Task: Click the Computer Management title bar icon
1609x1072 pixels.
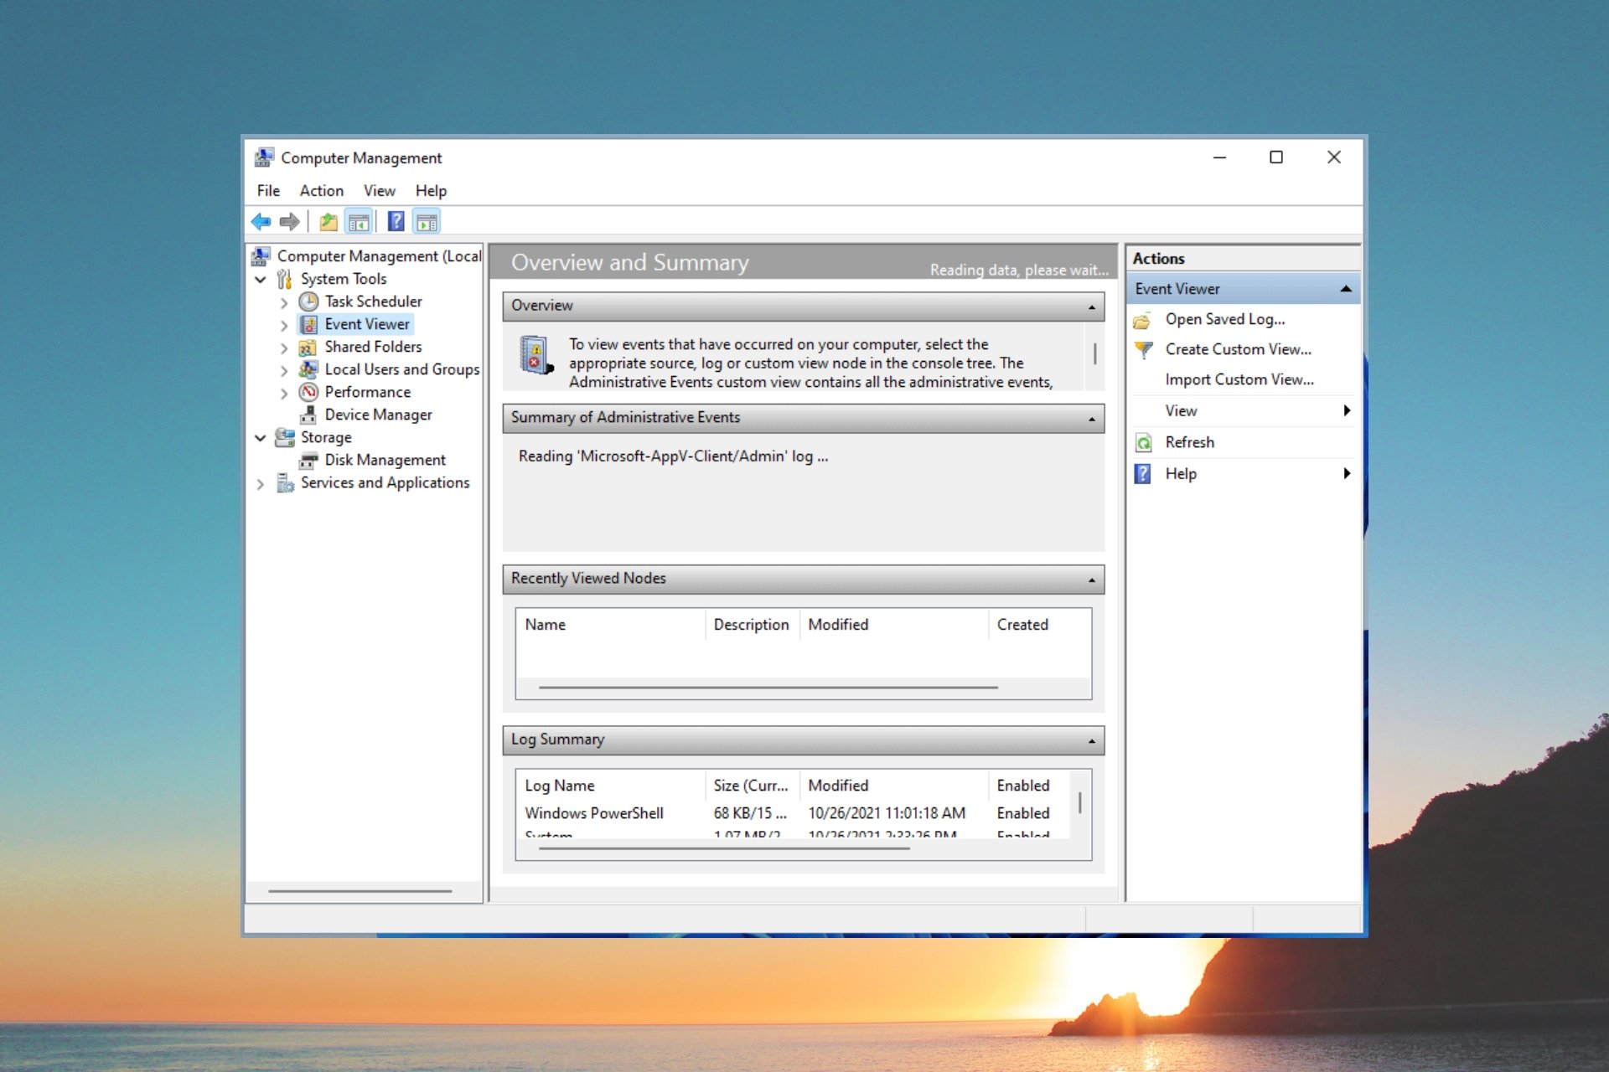Action: coord(264,157)
